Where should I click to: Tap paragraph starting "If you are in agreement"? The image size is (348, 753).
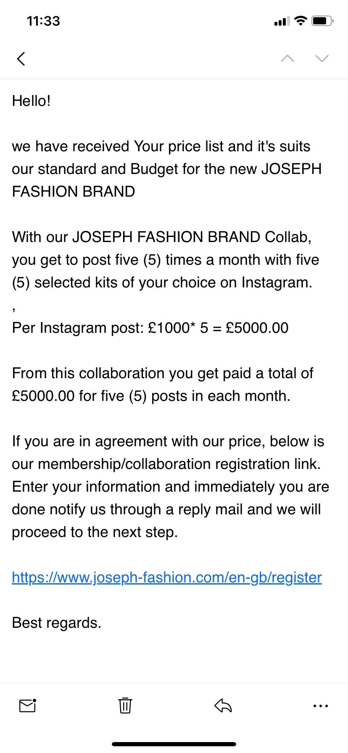point(171,487)
